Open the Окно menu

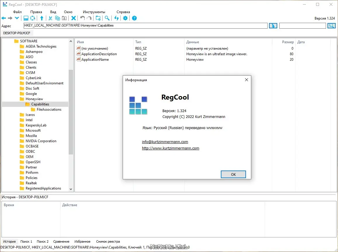[x=68, y=12]
